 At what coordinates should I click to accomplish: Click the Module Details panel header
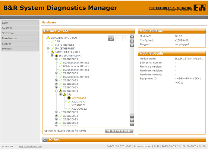pos(172,53)
